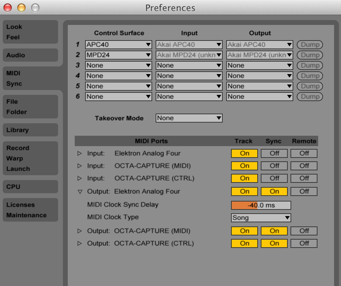Open the Licenses Maintenance tab

coord(30,210)
